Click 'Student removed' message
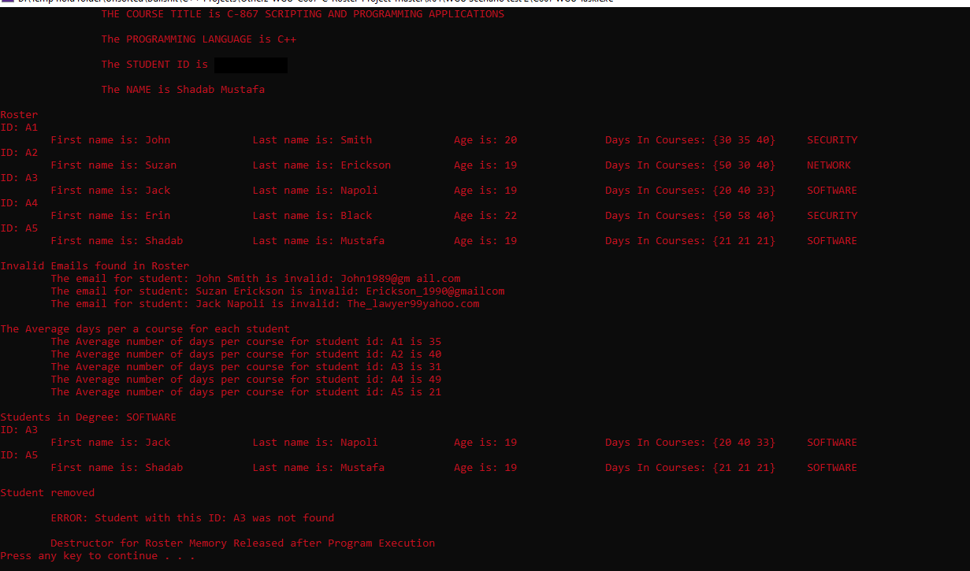Image resolution: width=970 pixels, height=571 pixels. click(x=47, y=493)
